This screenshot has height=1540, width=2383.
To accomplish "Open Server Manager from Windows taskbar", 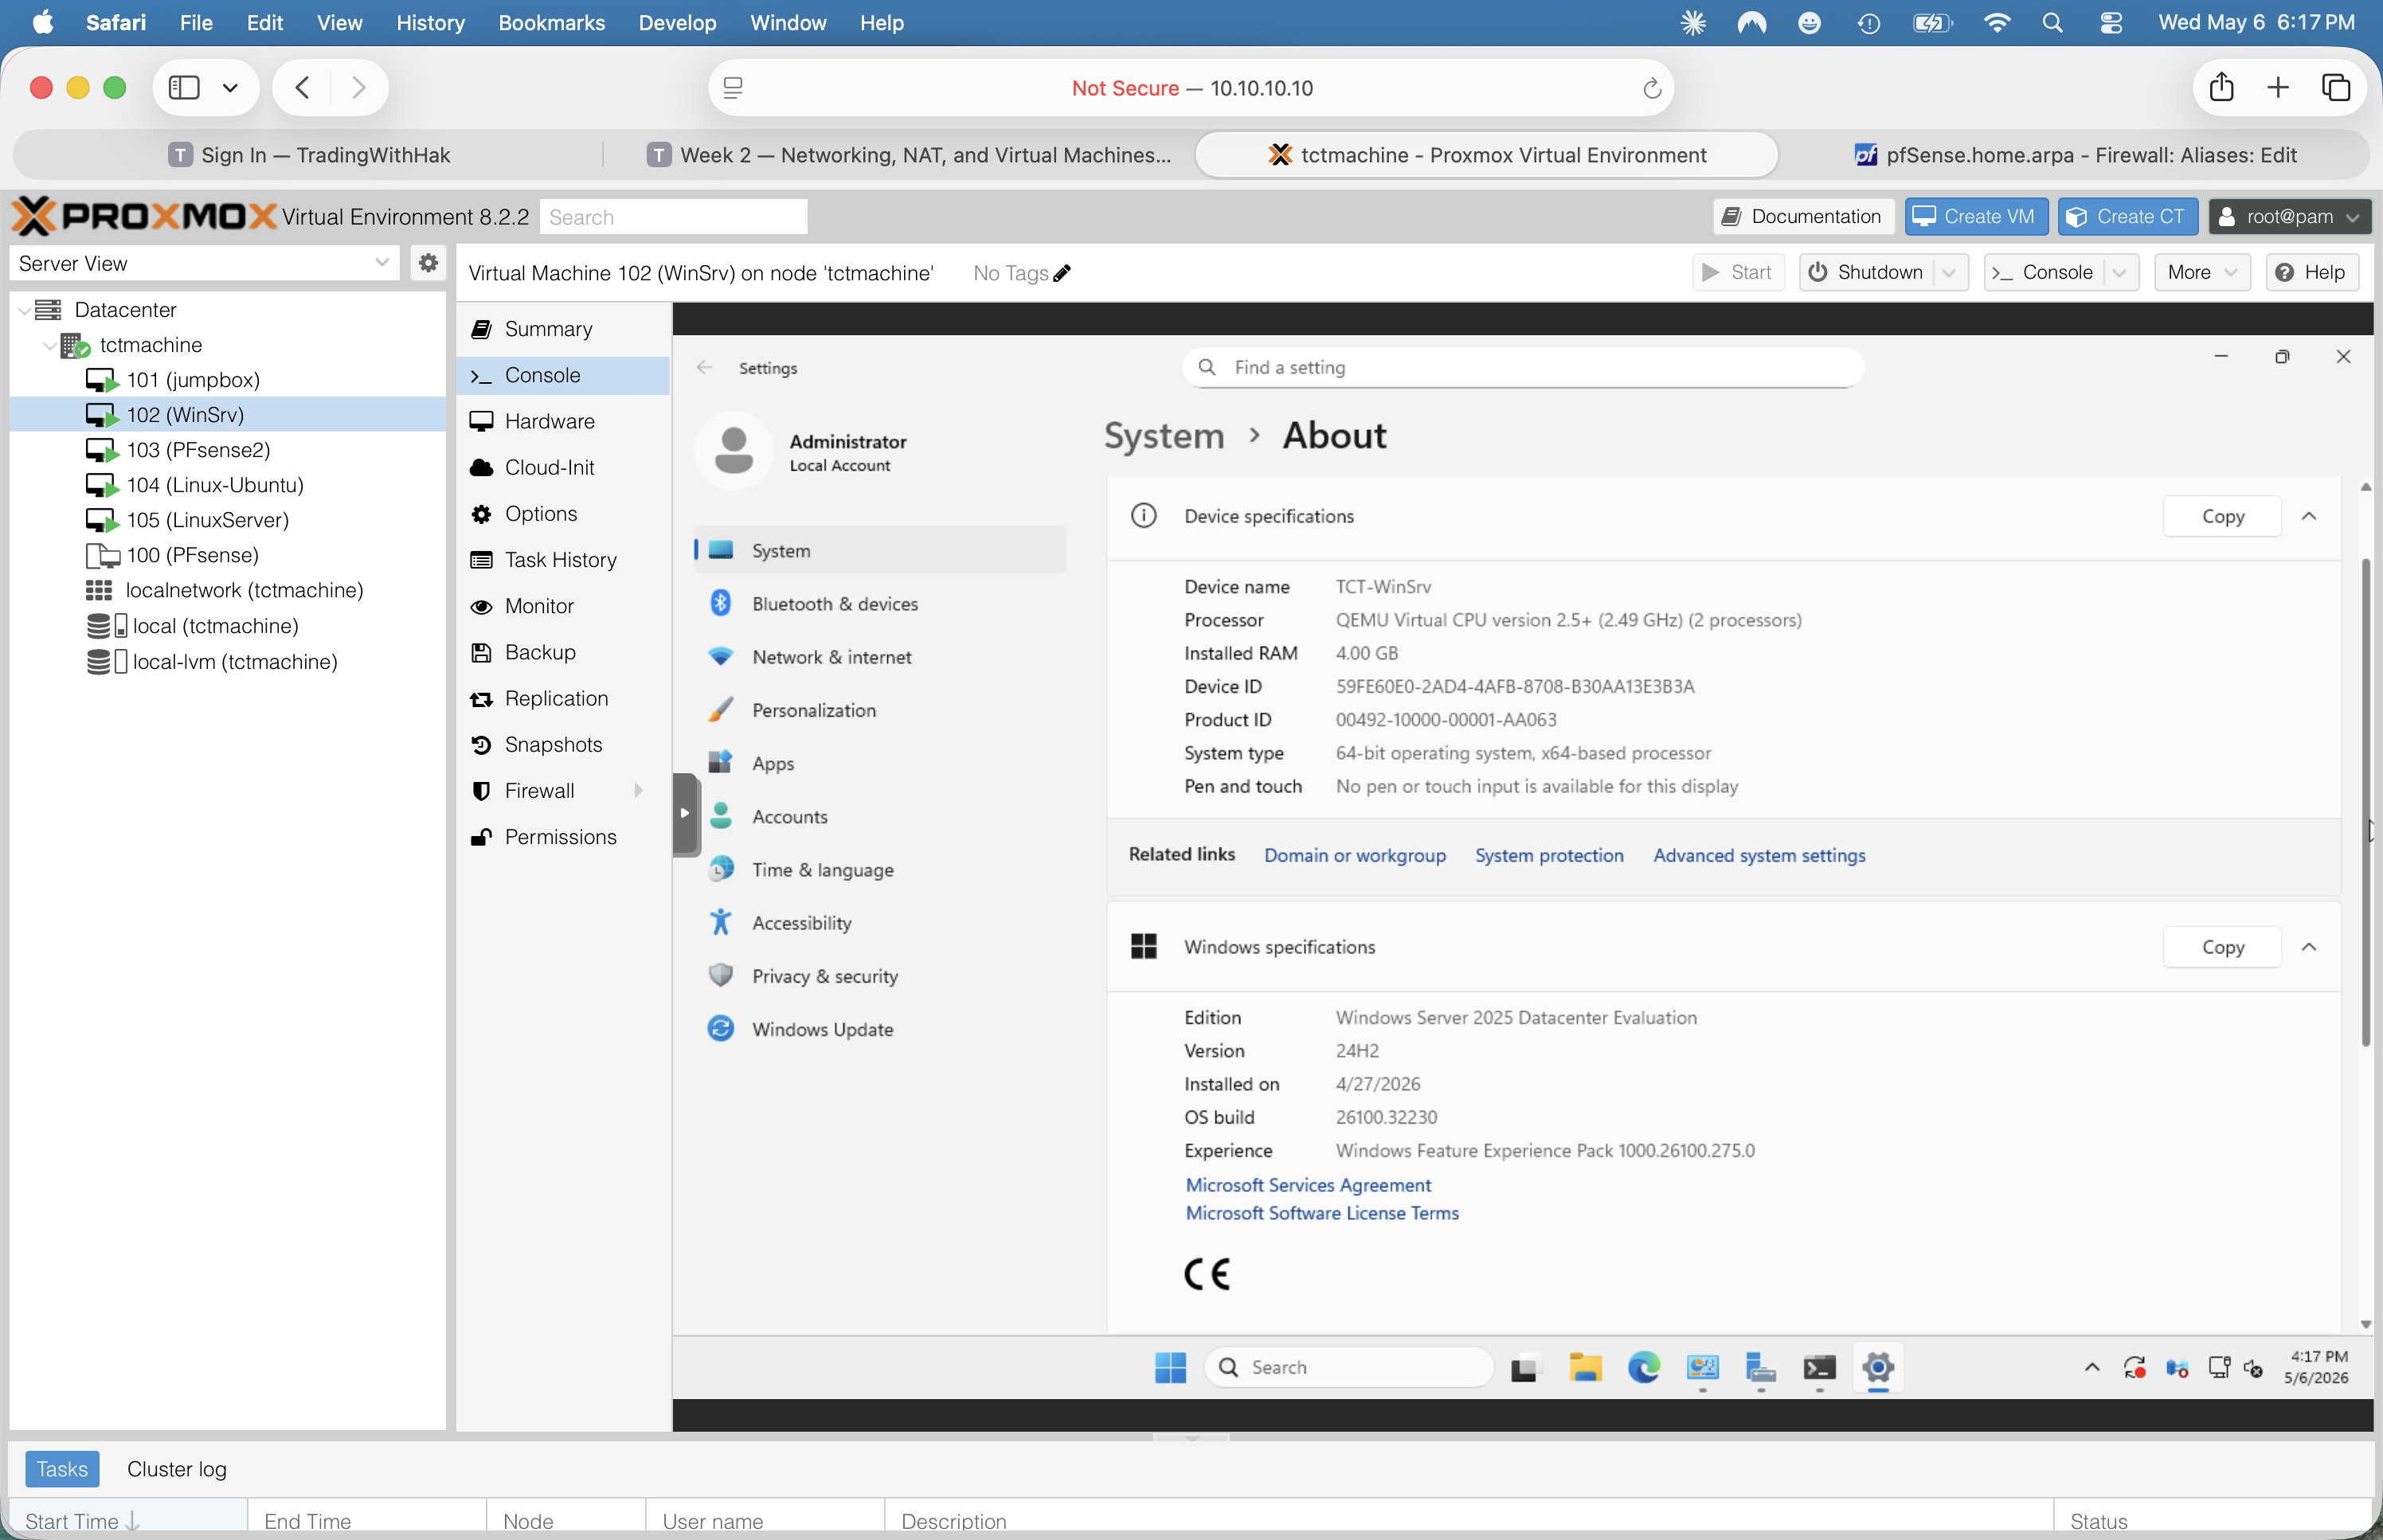I will (1761, 1367).
